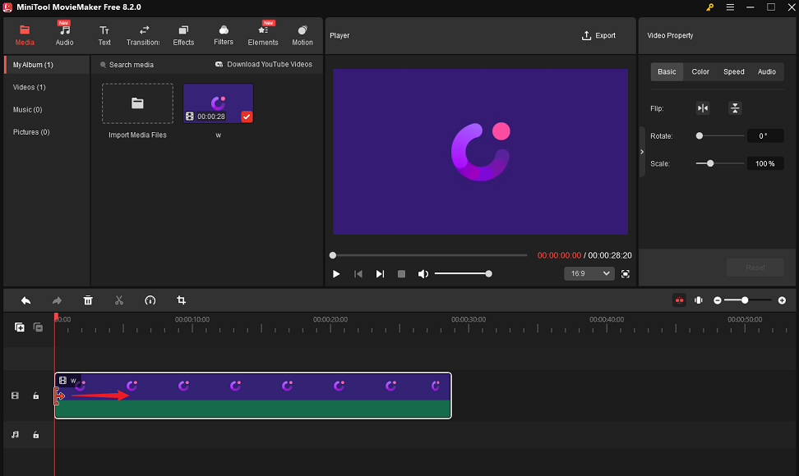Zoom in the timeline
The width and height of the screenshot is (799, 476).
pos(783,300)
